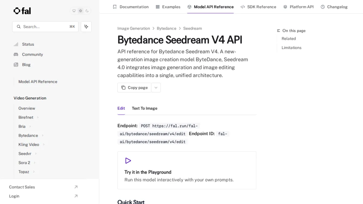Click Bytedance breadcrumb

coord(166,28)
